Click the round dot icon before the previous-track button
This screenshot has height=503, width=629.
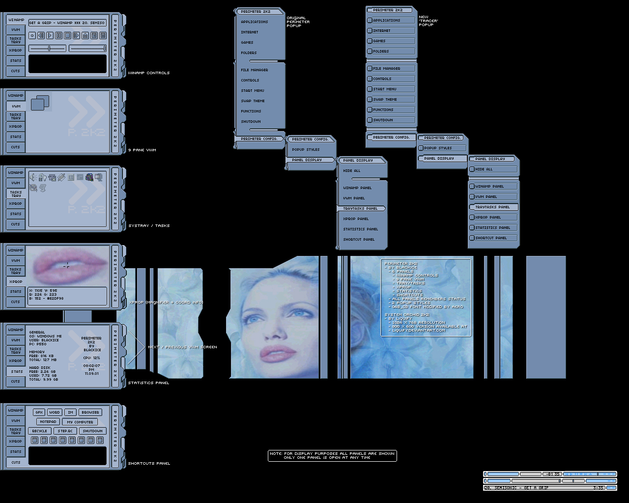(x=32, y=35)
